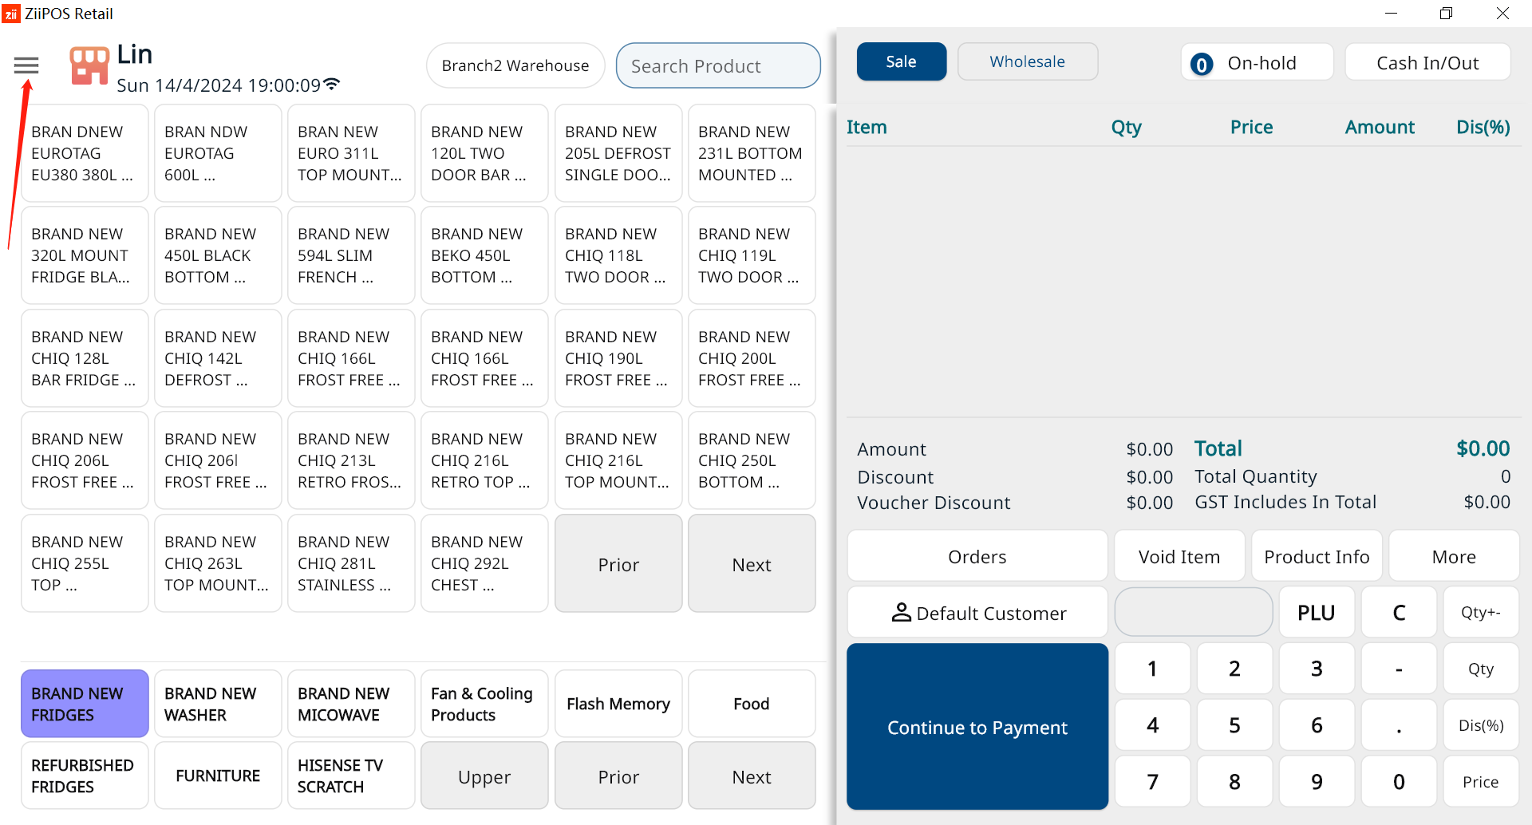Add BRAND NEW CHIQ 142L DEFROST product

coord(218,358)
